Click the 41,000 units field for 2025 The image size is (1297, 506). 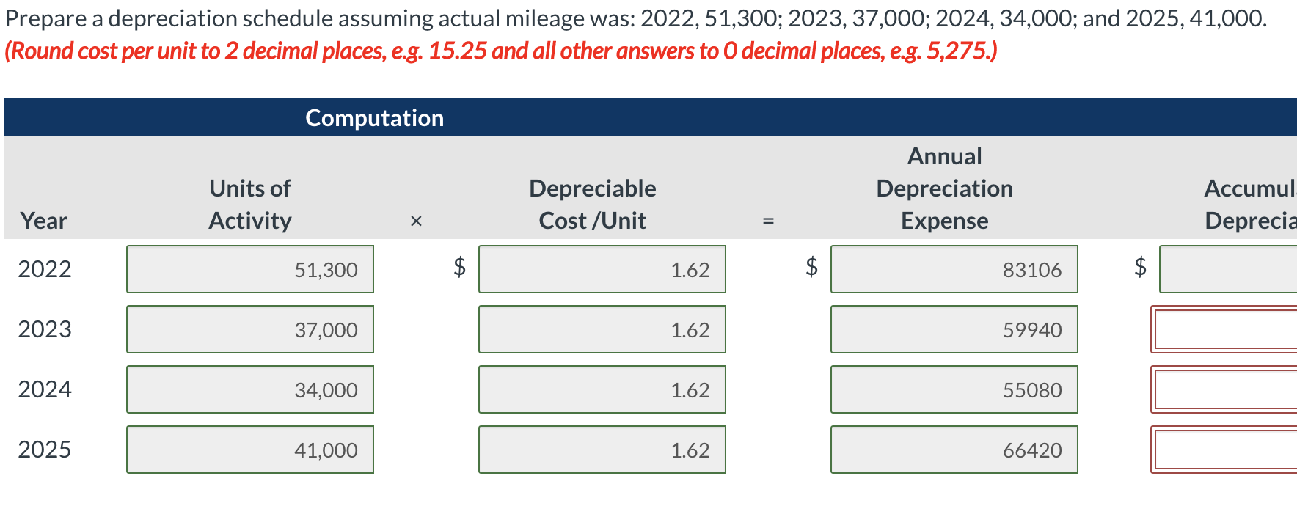[x=249, y=450]
